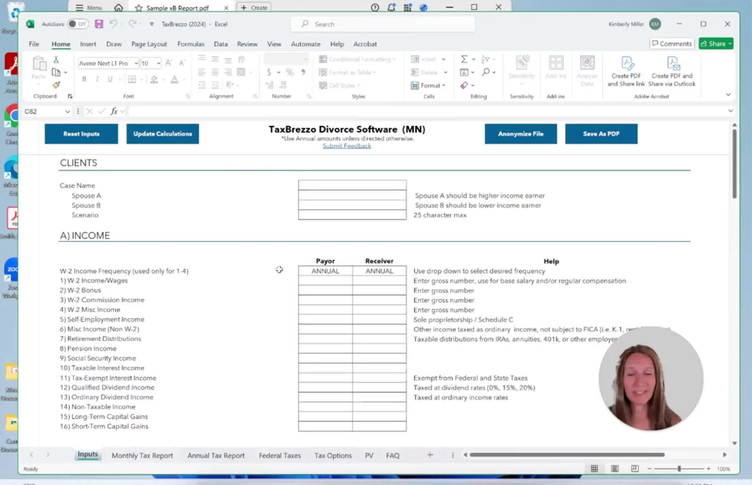752x485 pixels.
Task: Click the Comma Style icon
Action: tap(303, 72)
